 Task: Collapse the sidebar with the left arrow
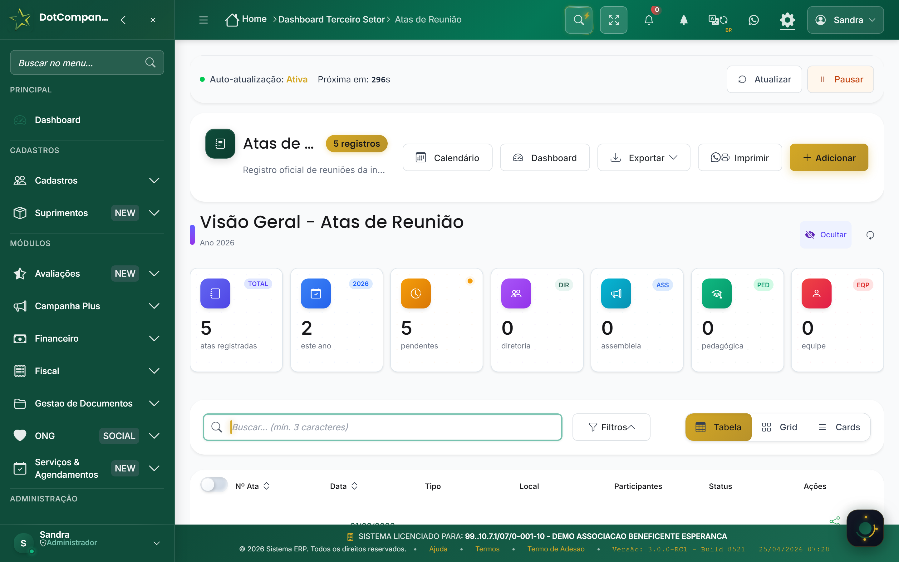click(x=123, y=20)
